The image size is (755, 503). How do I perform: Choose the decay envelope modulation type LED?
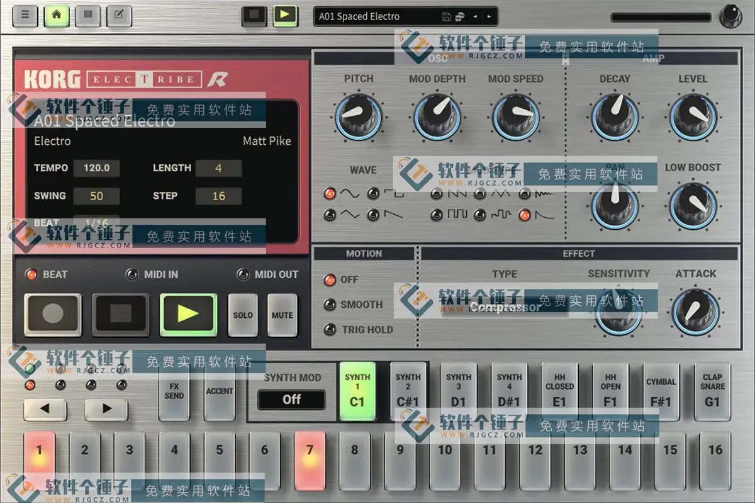pyautogui.click(x=523, y=216)
